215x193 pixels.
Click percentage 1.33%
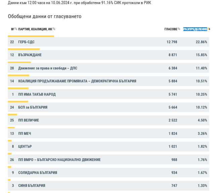pyautogui.click(x=202, y=186)
